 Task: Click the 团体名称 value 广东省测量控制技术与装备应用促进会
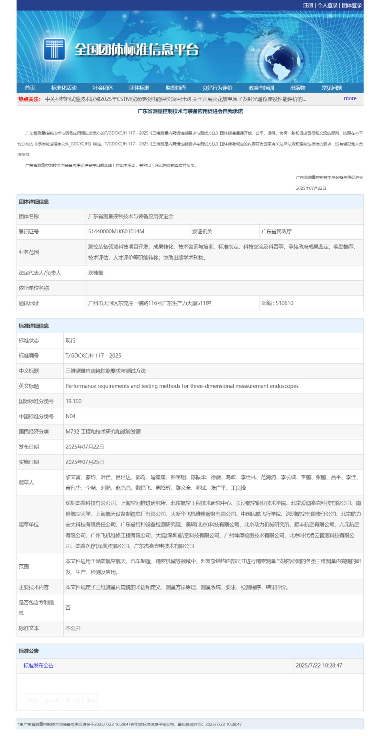131,216
